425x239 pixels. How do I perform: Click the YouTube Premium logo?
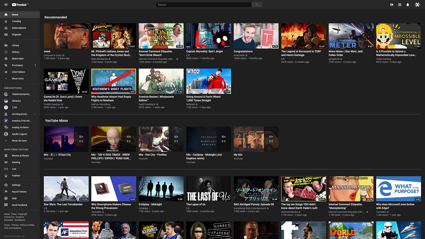pyautogui.click(x=20, y=5)
